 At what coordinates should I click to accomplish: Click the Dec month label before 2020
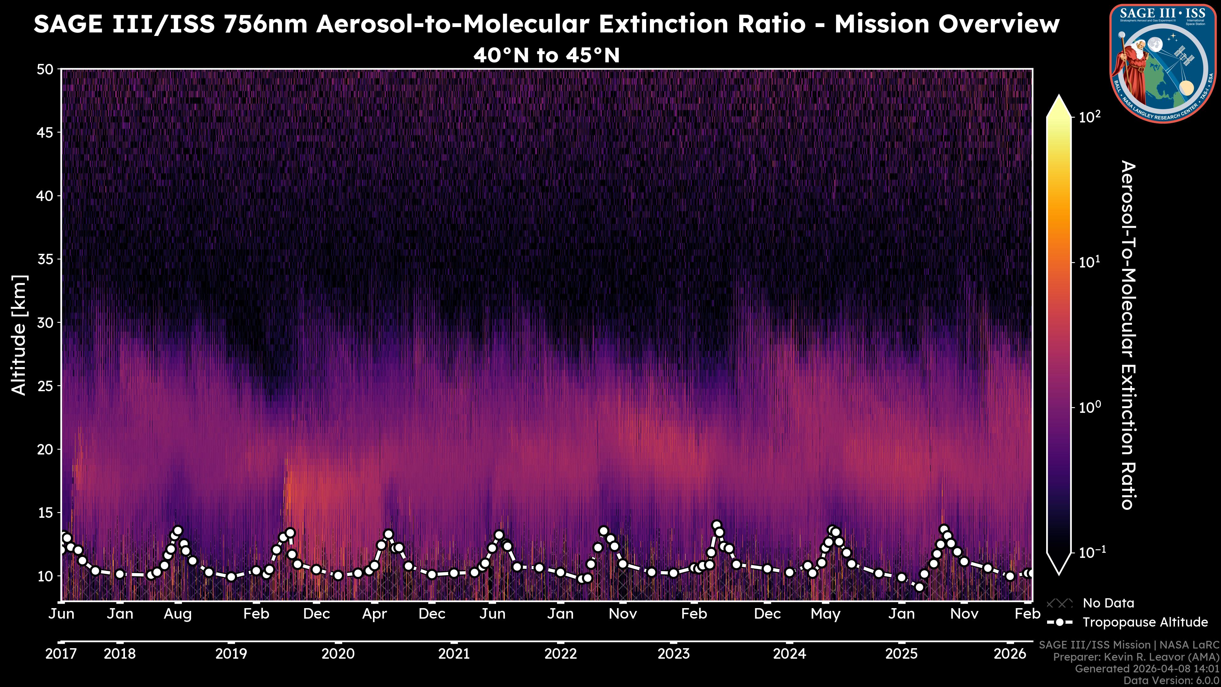coord(316,614)
